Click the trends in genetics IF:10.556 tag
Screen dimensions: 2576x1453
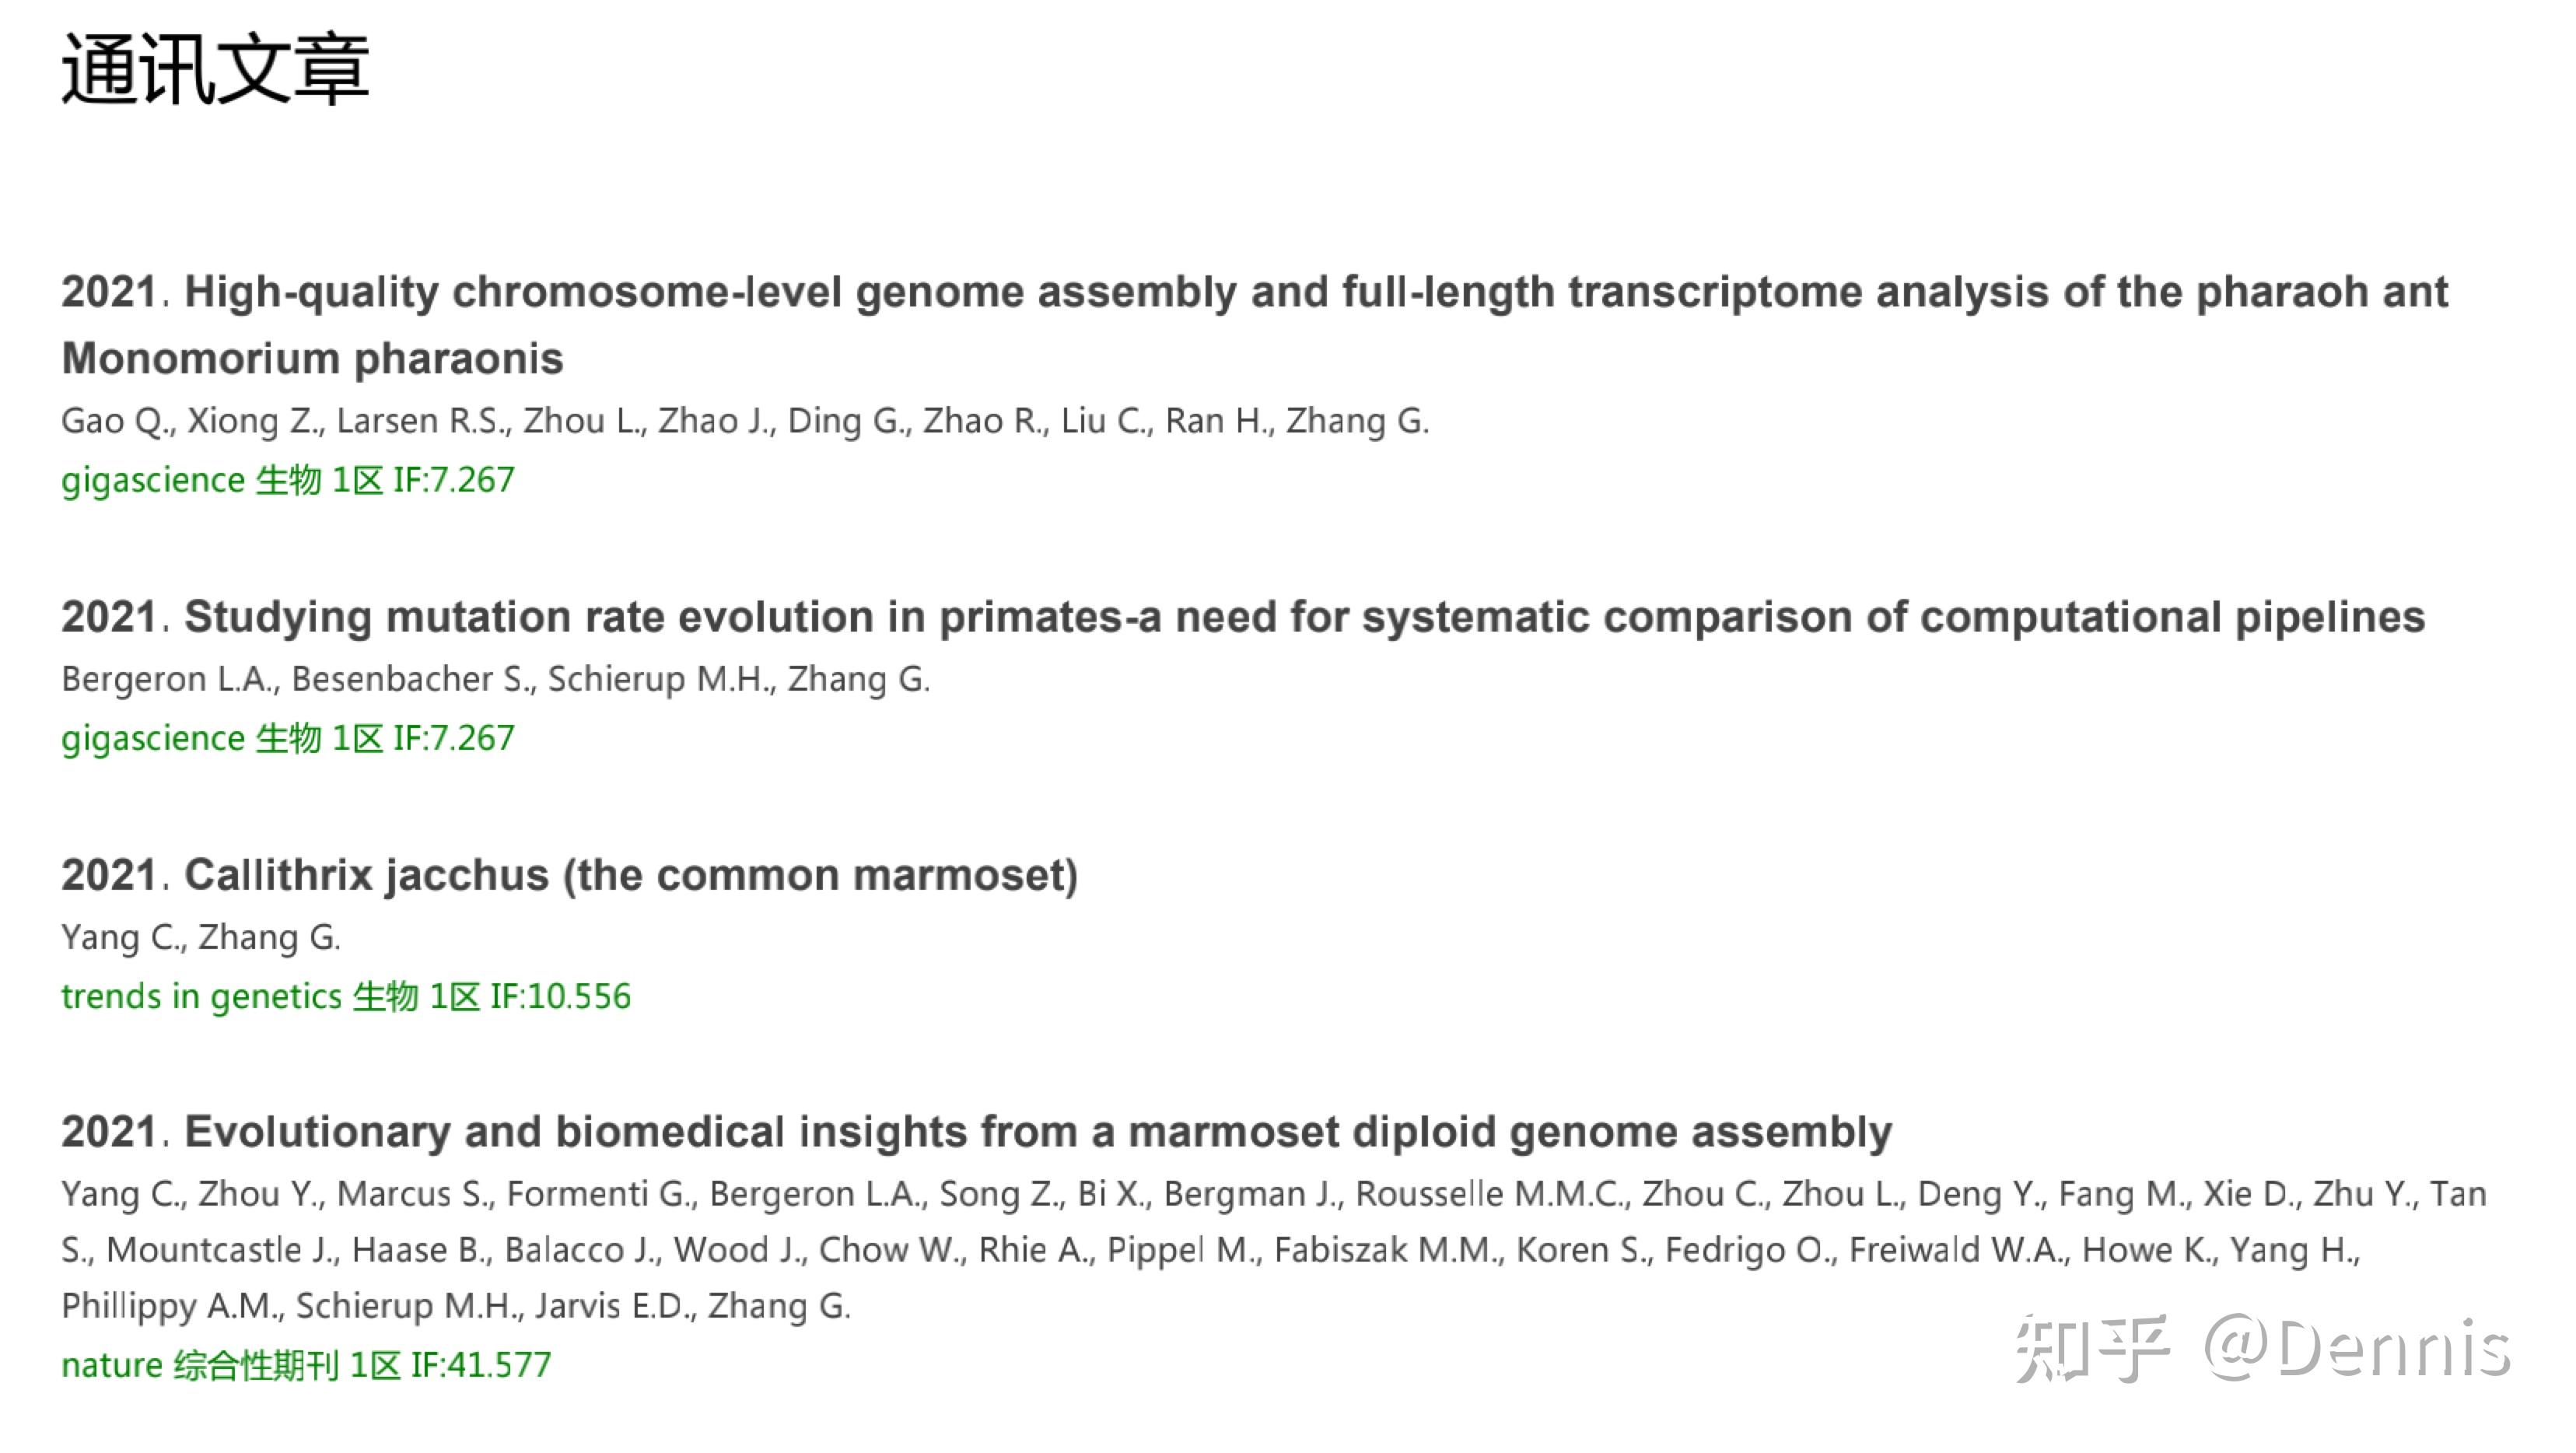[346, 996]
